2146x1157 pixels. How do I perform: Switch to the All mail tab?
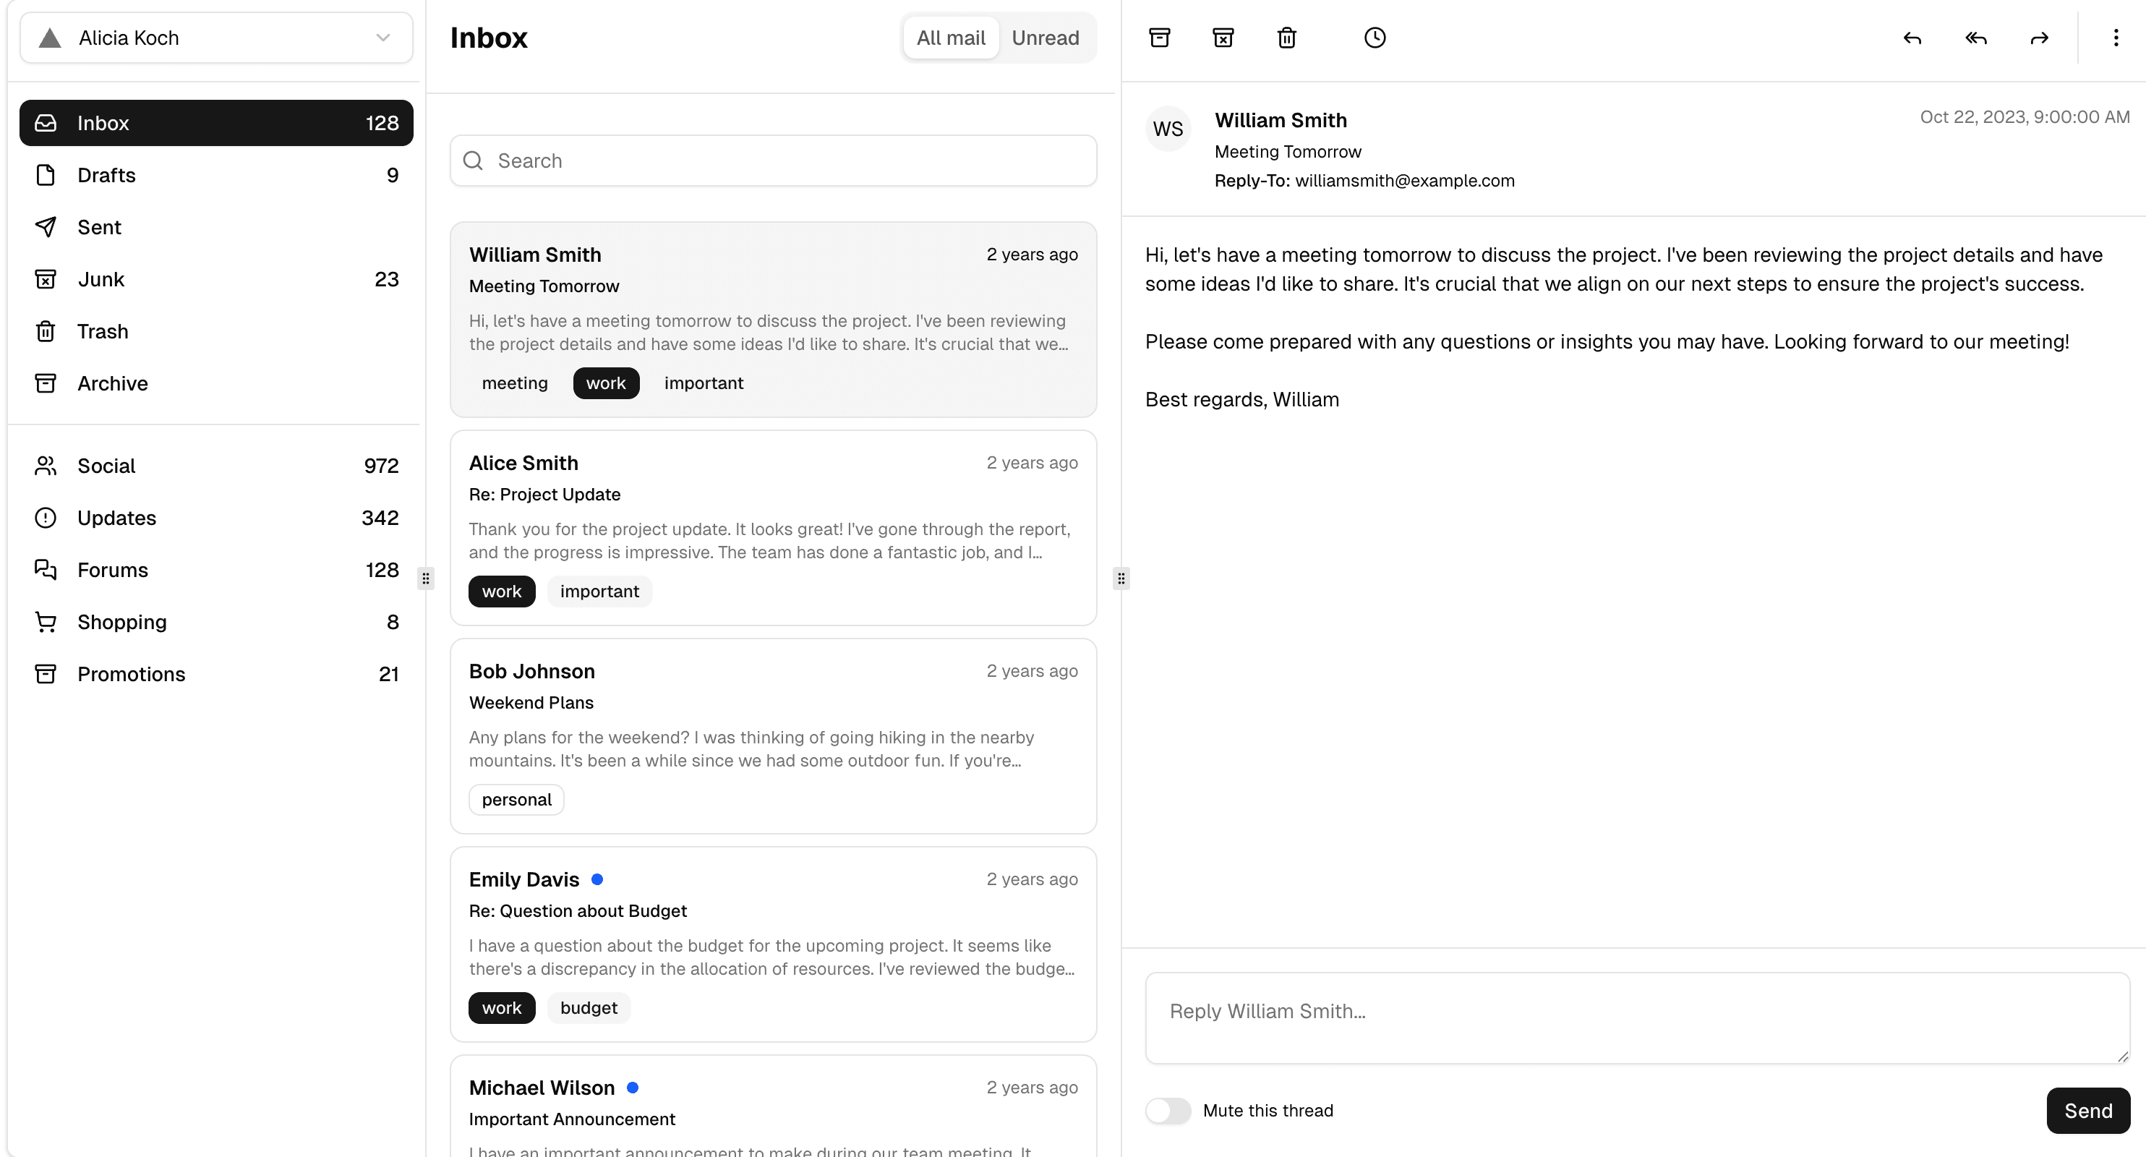click(x=951, y=38)
